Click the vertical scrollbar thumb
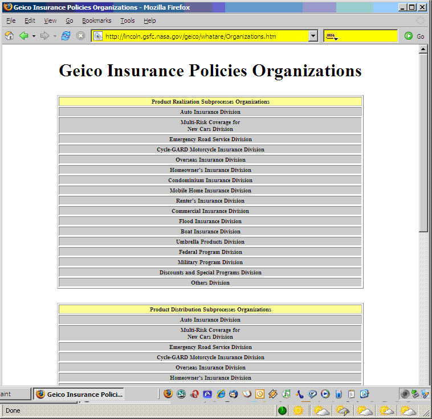 click(423, 142)
